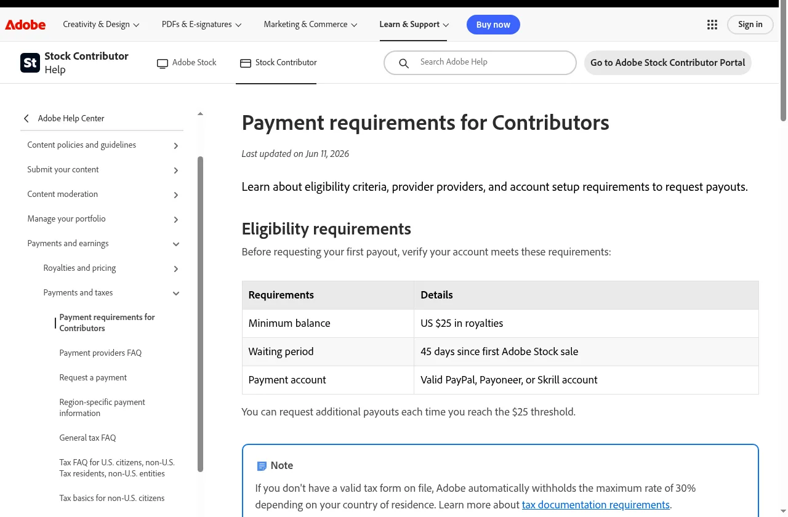788x517 pixels.
Task: Select the Stock Contributor tab
Action: [278, 63]
